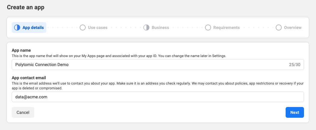Go to the Use cases step label
Screen dimensions: 316x130
click(x=98, y=27)
